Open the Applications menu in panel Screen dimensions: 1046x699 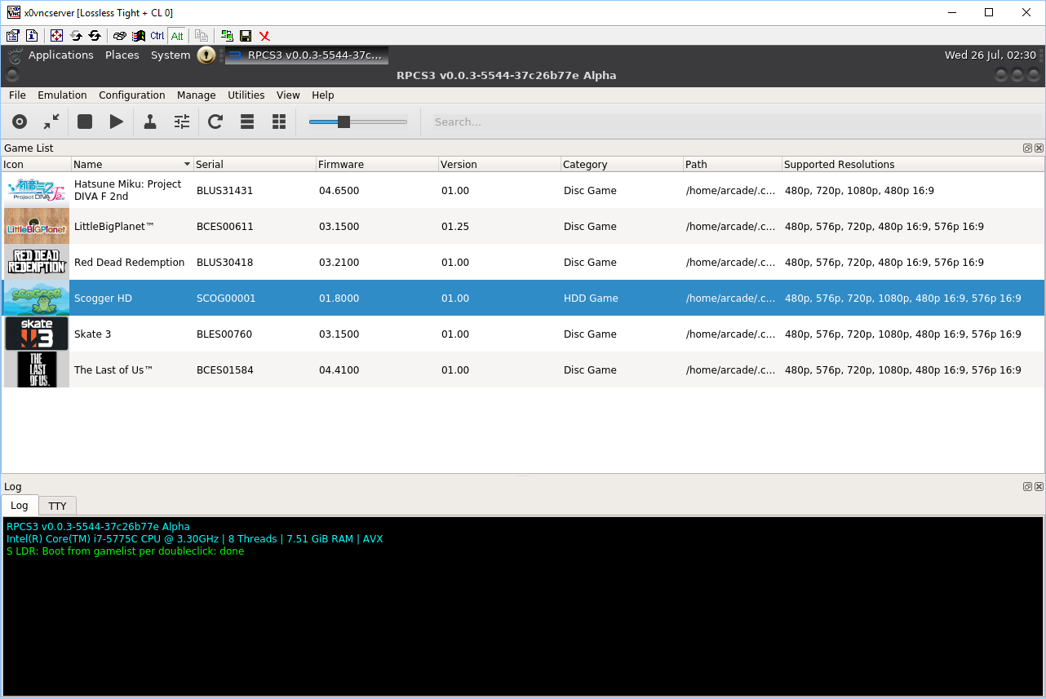61,55
